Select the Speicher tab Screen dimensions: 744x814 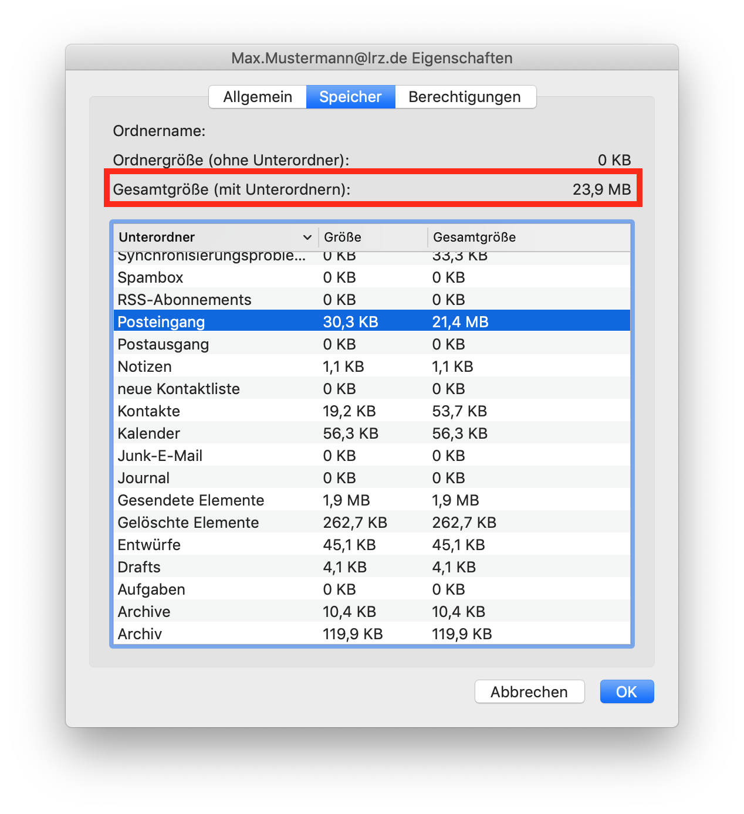pos(350,97)
